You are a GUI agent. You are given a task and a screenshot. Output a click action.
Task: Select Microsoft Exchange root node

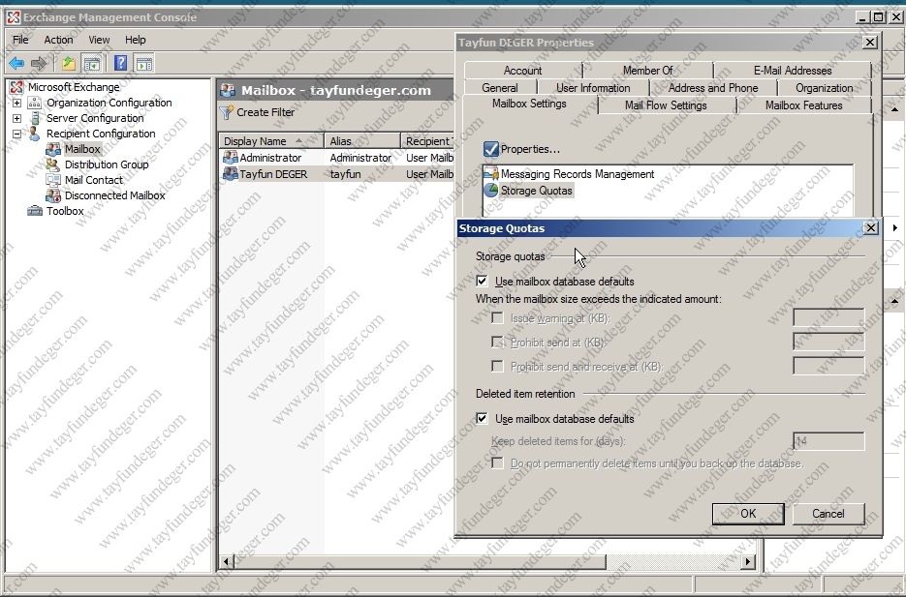coord(74,87)
